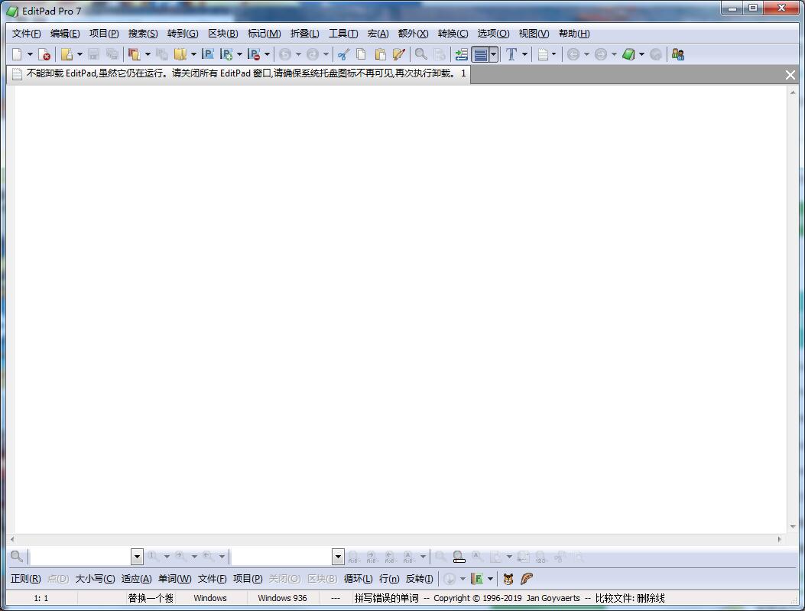Open the search text combo box dropdown
Viewport: 805px width, 611px height.
click(137, 557)
